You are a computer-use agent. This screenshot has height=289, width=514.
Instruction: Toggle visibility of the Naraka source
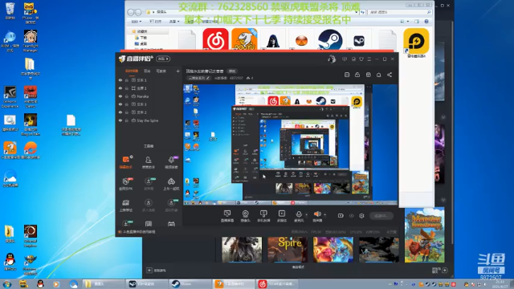point(120,96)
